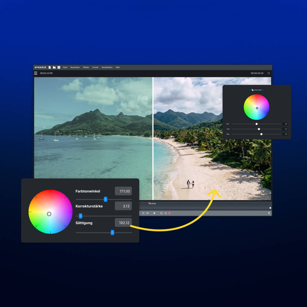The width and height of the screenshot is (307, 307).
Task: Go to beginning with skip-back button
Action: pyautogui.click(x=148, y=213)
